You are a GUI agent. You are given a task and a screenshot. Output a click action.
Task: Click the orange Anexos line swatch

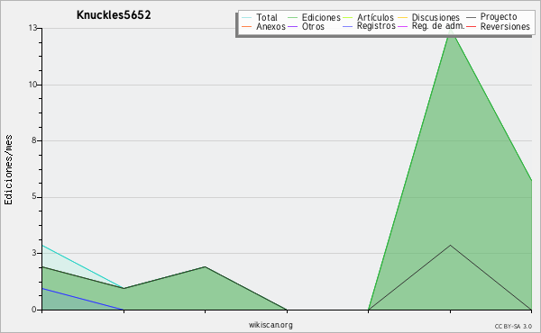247,26
